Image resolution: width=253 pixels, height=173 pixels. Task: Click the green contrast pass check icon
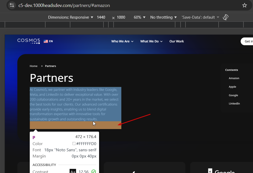pyautogui.click(x=94, y=171)
